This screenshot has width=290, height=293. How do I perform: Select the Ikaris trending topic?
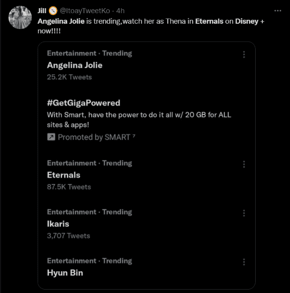pyautogui.click(x=58, y=224)
